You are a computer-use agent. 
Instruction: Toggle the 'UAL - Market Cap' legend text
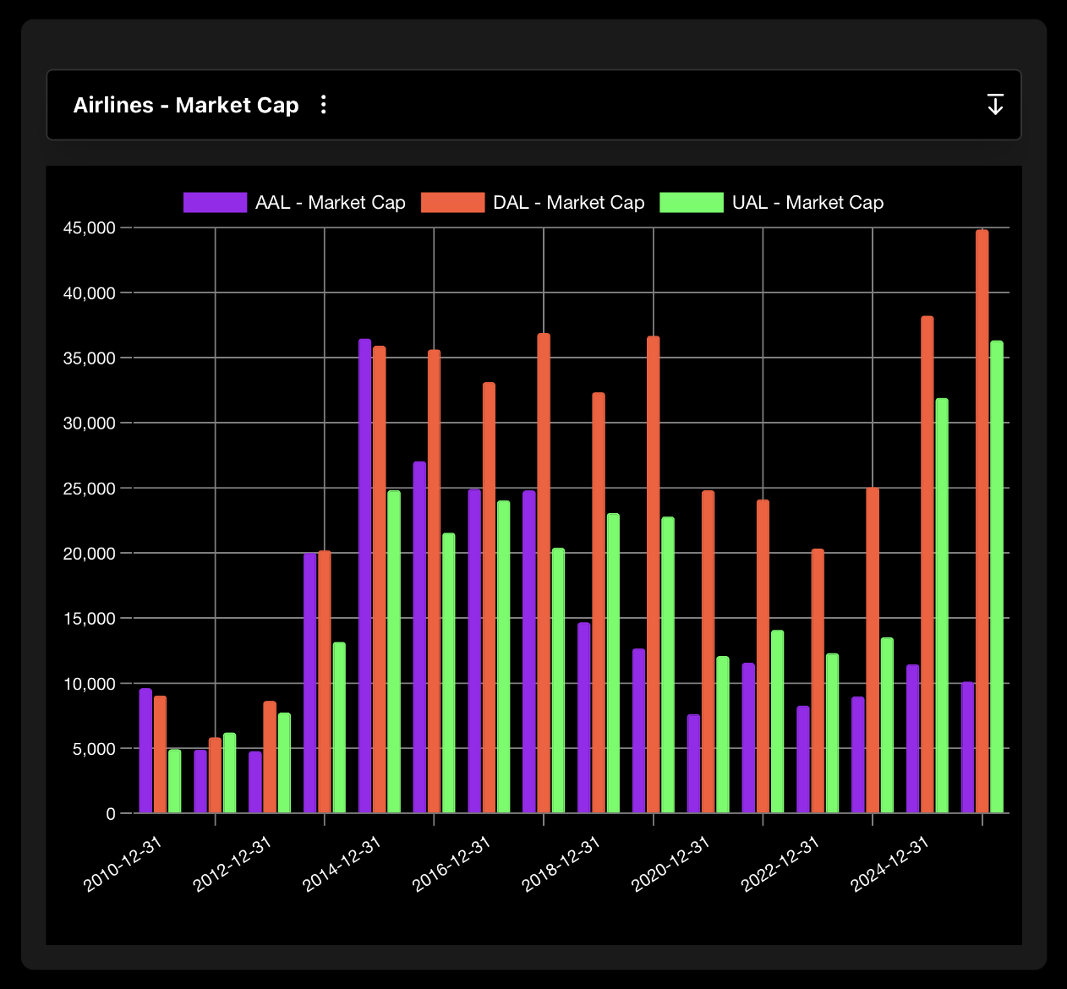(807, 203)
